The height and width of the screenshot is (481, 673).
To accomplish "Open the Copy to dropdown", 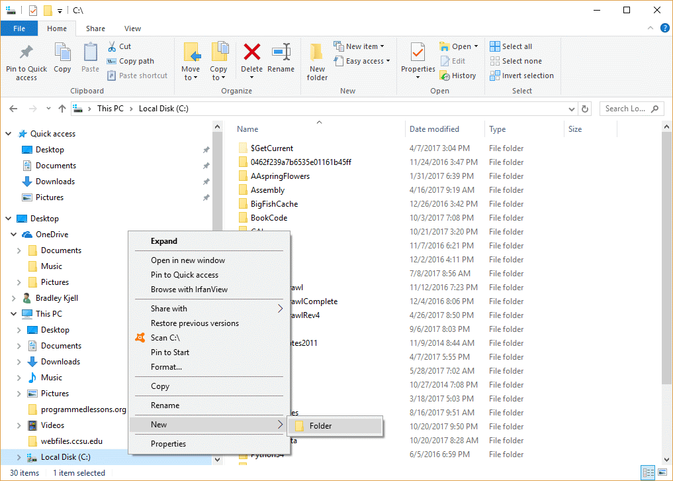I will 218,74.
